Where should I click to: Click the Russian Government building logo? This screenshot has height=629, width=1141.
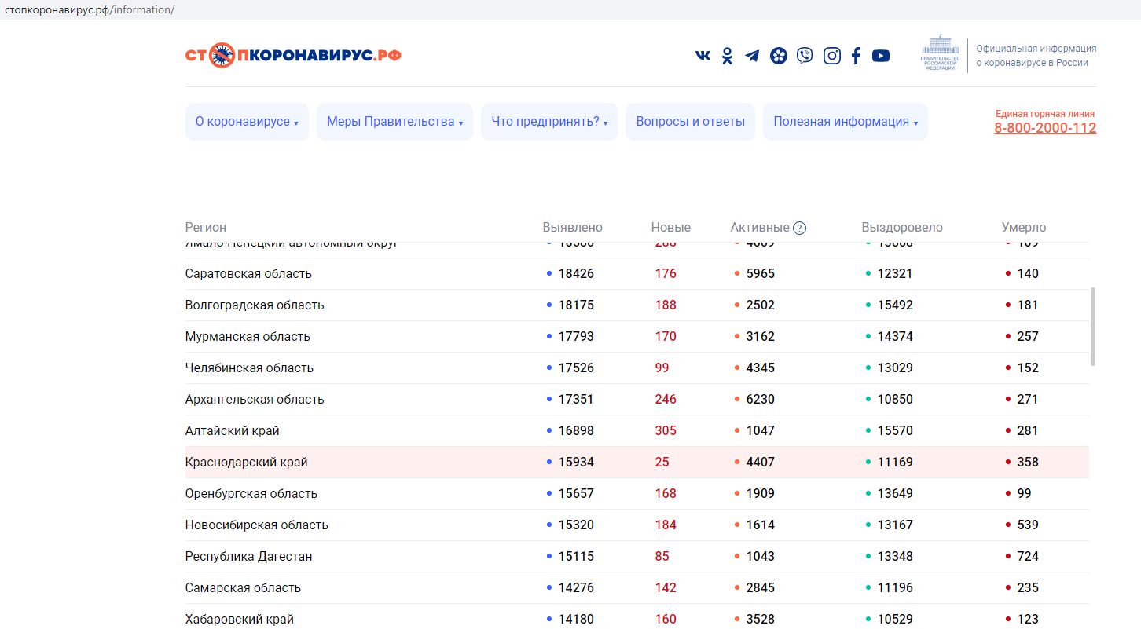(941, 53)
